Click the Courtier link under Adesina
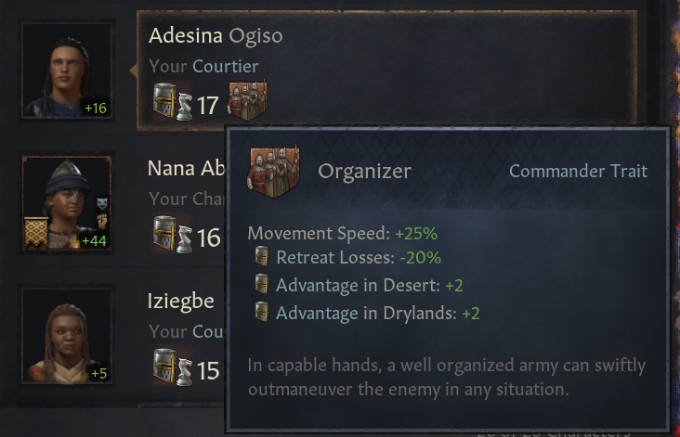This screenshot has height=437, width=680. [225, 66]
